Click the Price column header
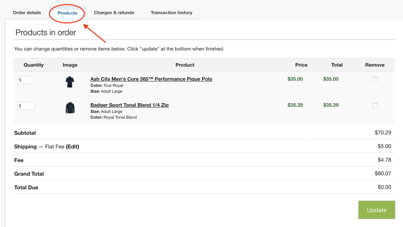The height and width of the screenshot is (227, 403). pos(301,65)
